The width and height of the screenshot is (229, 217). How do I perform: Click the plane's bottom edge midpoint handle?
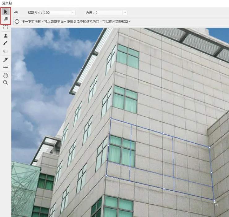[x=164, y=189]
